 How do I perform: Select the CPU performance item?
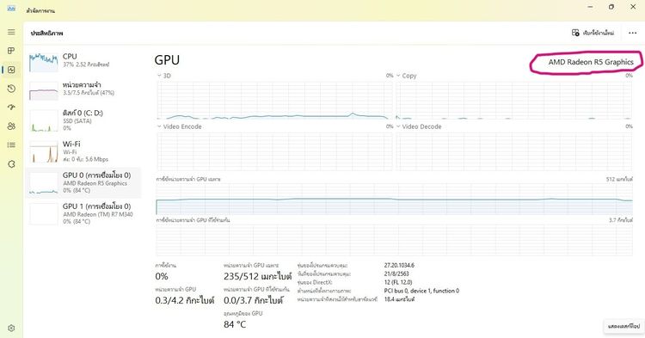(83, 61)
